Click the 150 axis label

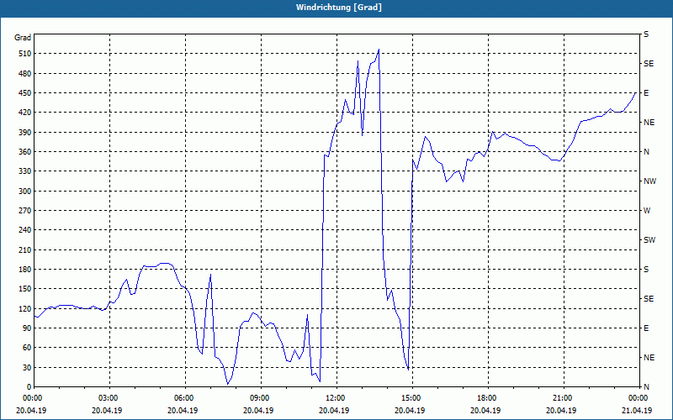point(24,289)
